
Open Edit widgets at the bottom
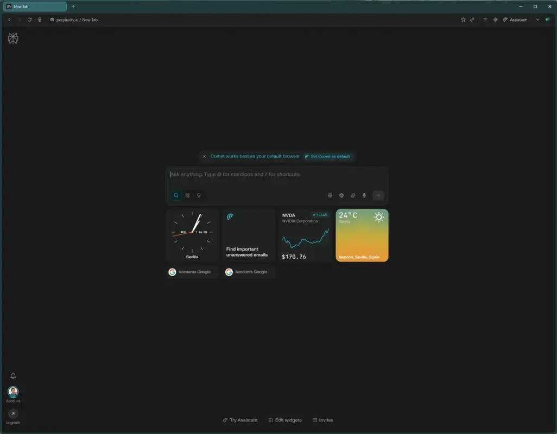tap(284, 419)
